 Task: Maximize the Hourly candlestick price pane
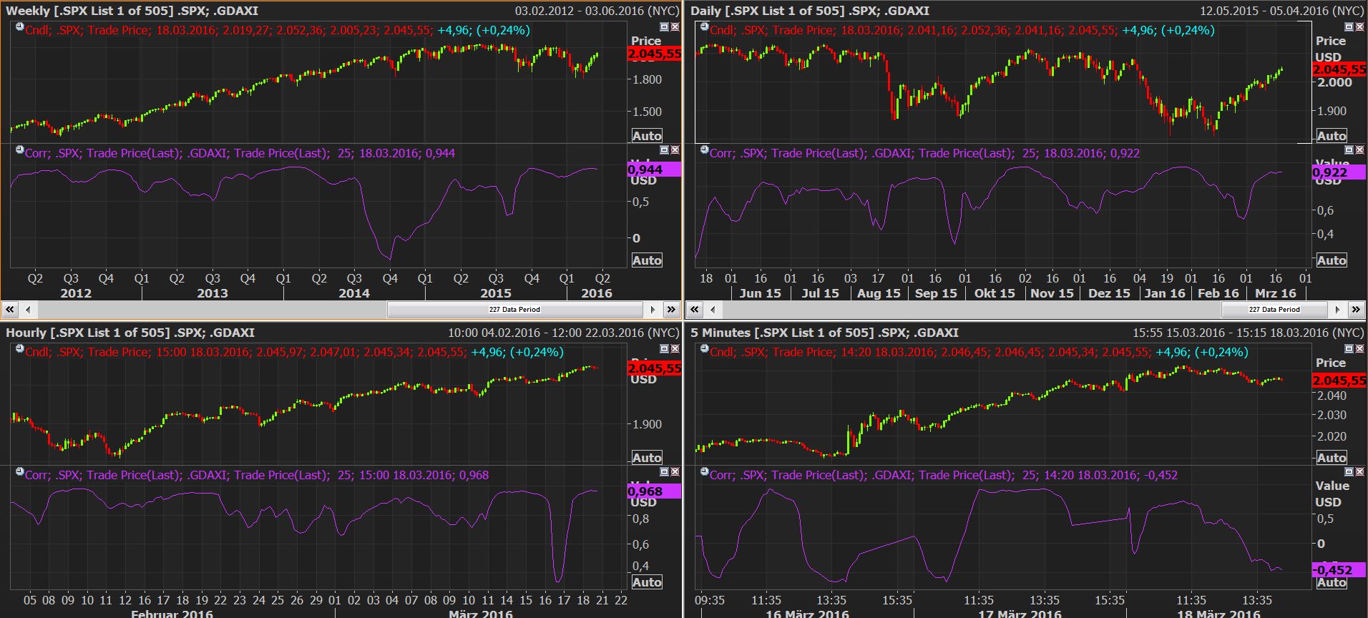(x=664, y=349)
